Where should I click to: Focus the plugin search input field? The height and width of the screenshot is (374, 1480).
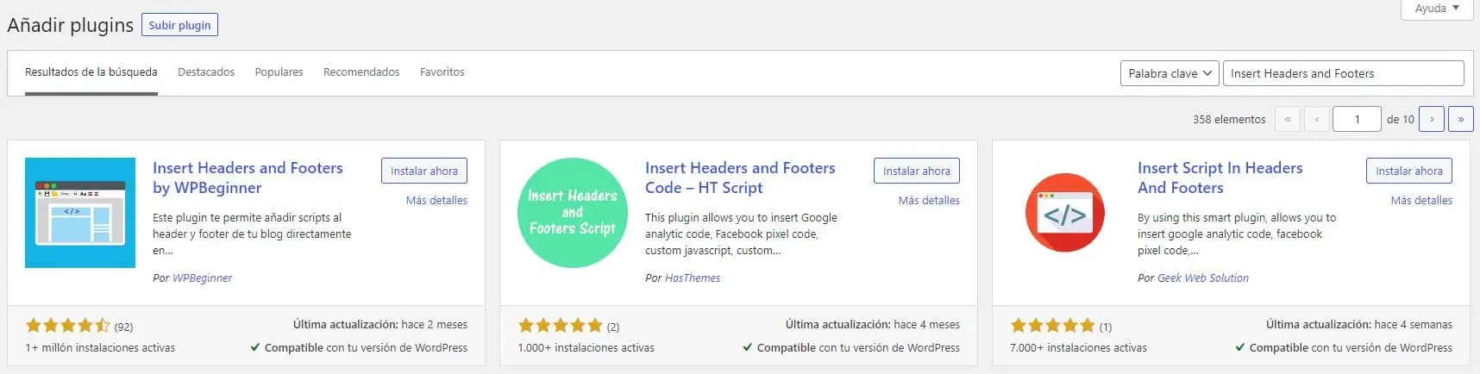[x=1343, y=73]
